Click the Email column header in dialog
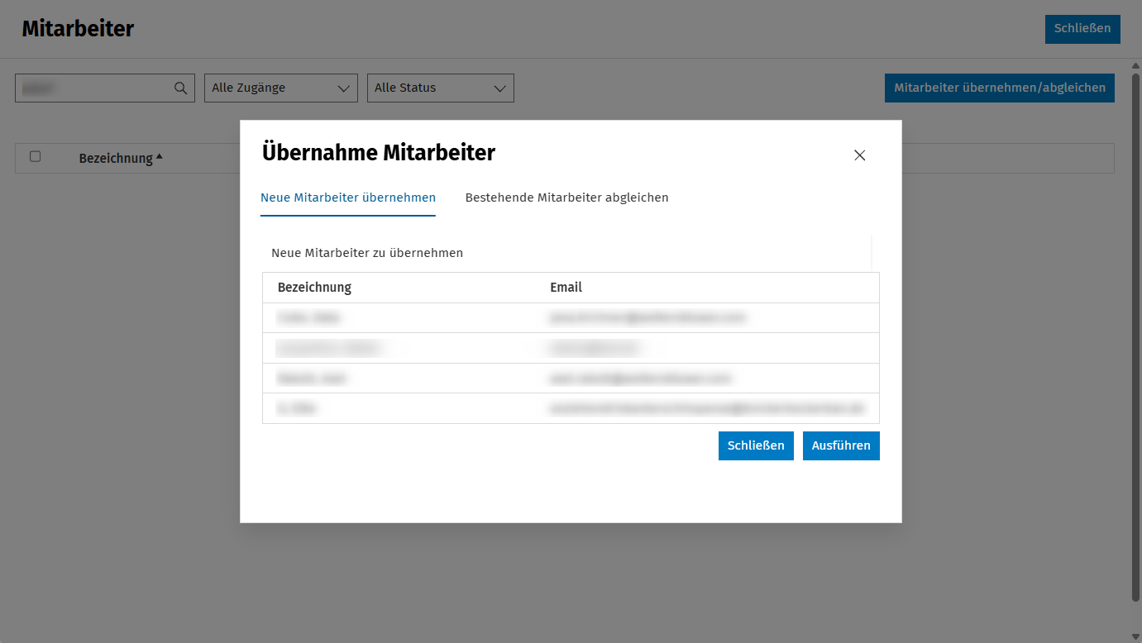The height and width of the screenshot is (643, 1142). click(x=566, y=288)
